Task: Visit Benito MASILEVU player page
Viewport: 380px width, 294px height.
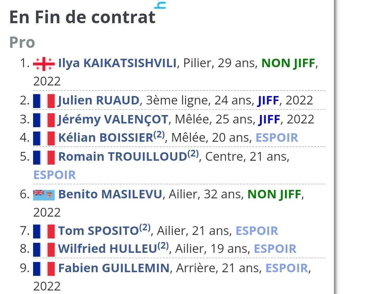Action: [x=110, y=194]
